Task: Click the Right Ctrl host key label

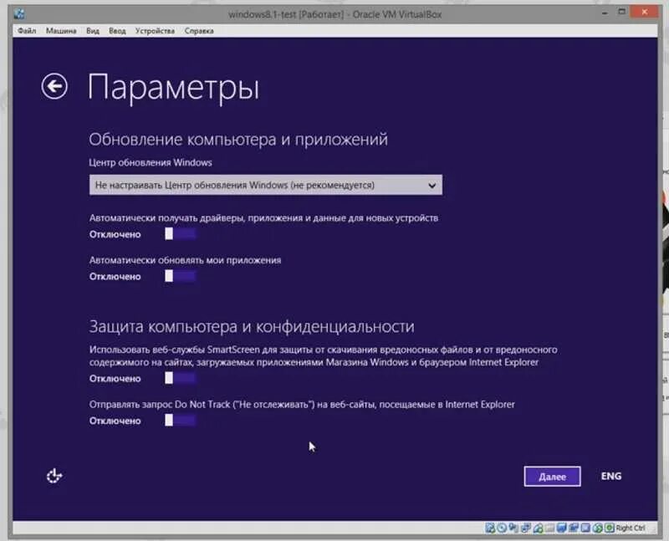Action: point(631,528)
